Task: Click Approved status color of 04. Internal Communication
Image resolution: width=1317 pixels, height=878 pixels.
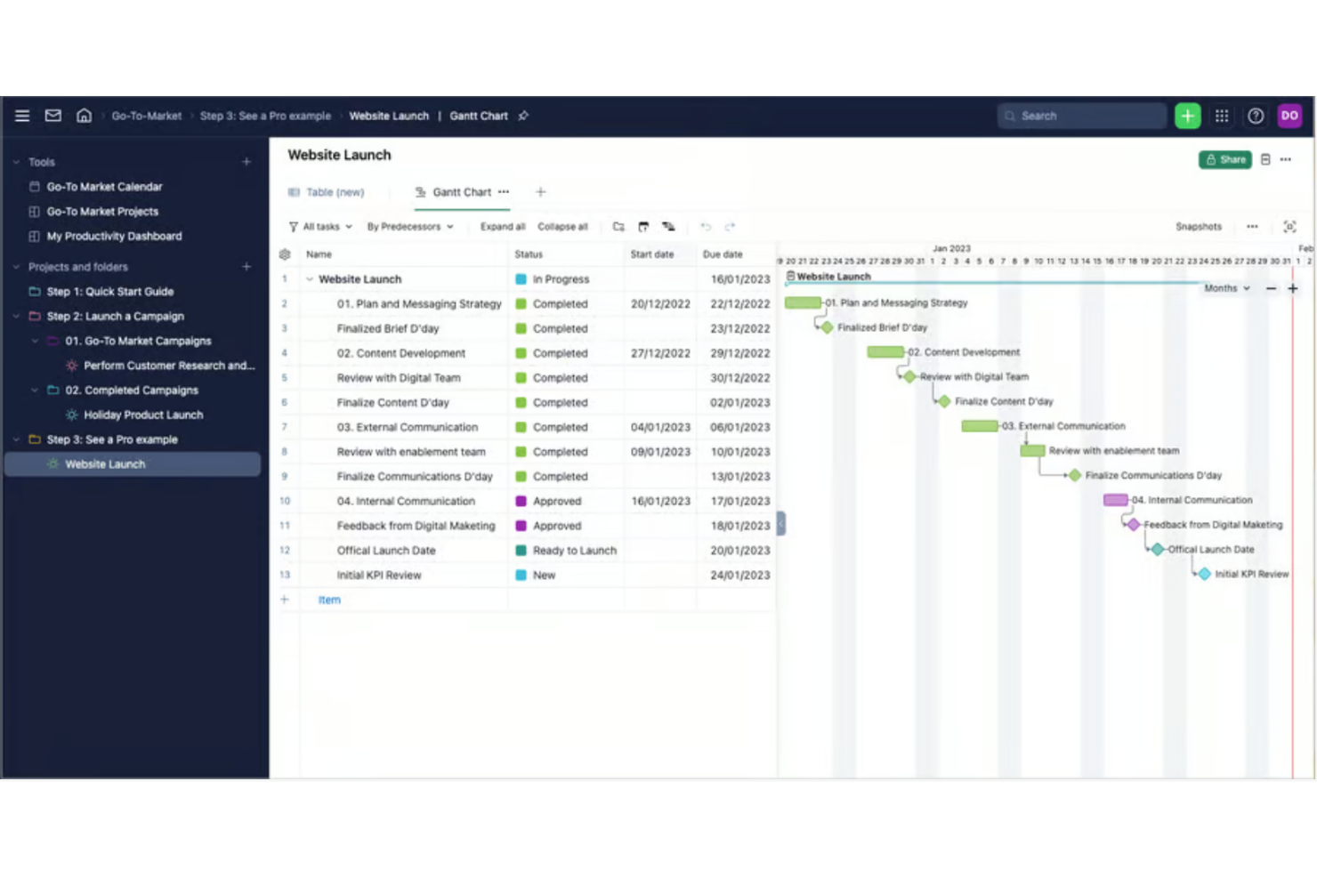Action: 521,501
